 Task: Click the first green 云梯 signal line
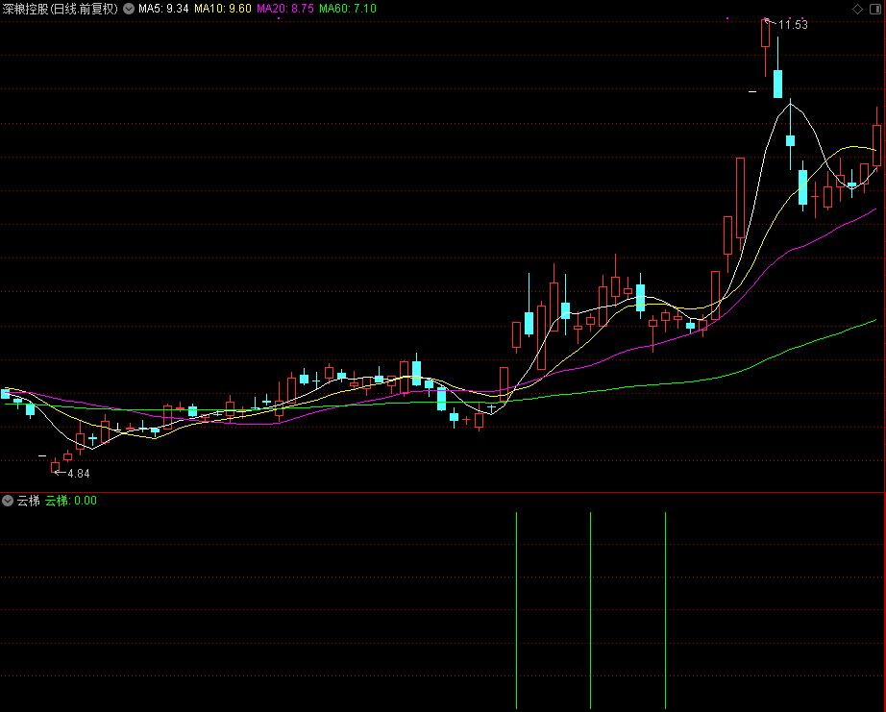pos(516,610)
